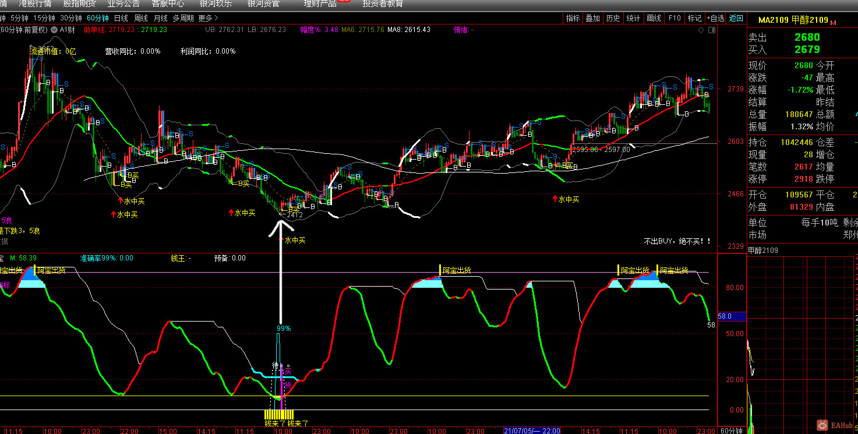858x434 pixels.
Task: Add to watchlist with +自选
Action: 715,18
